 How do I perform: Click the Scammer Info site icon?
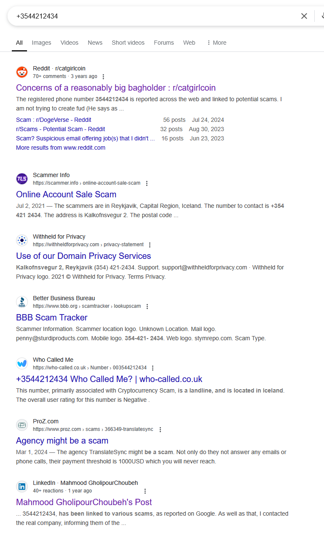tap(22, 179)
